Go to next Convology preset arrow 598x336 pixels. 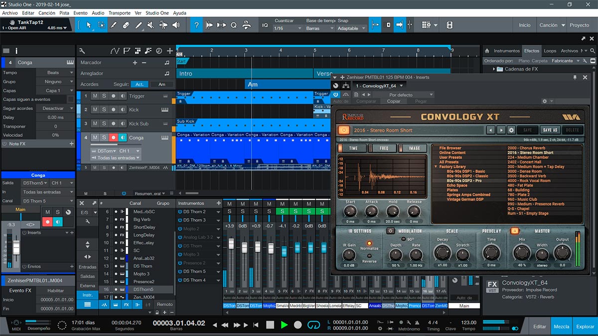click(x=501, y=130)
